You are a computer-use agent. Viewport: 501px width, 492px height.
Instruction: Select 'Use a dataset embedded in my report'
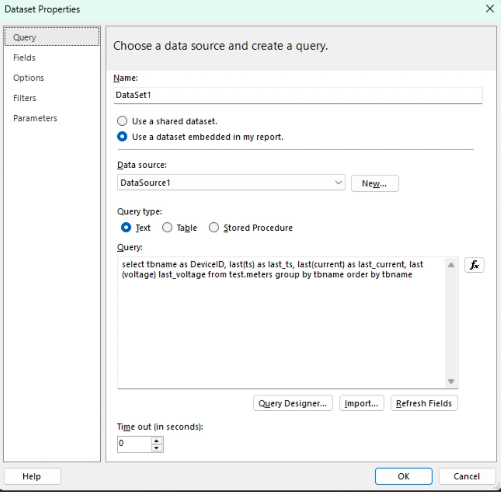tap(122, 137)
